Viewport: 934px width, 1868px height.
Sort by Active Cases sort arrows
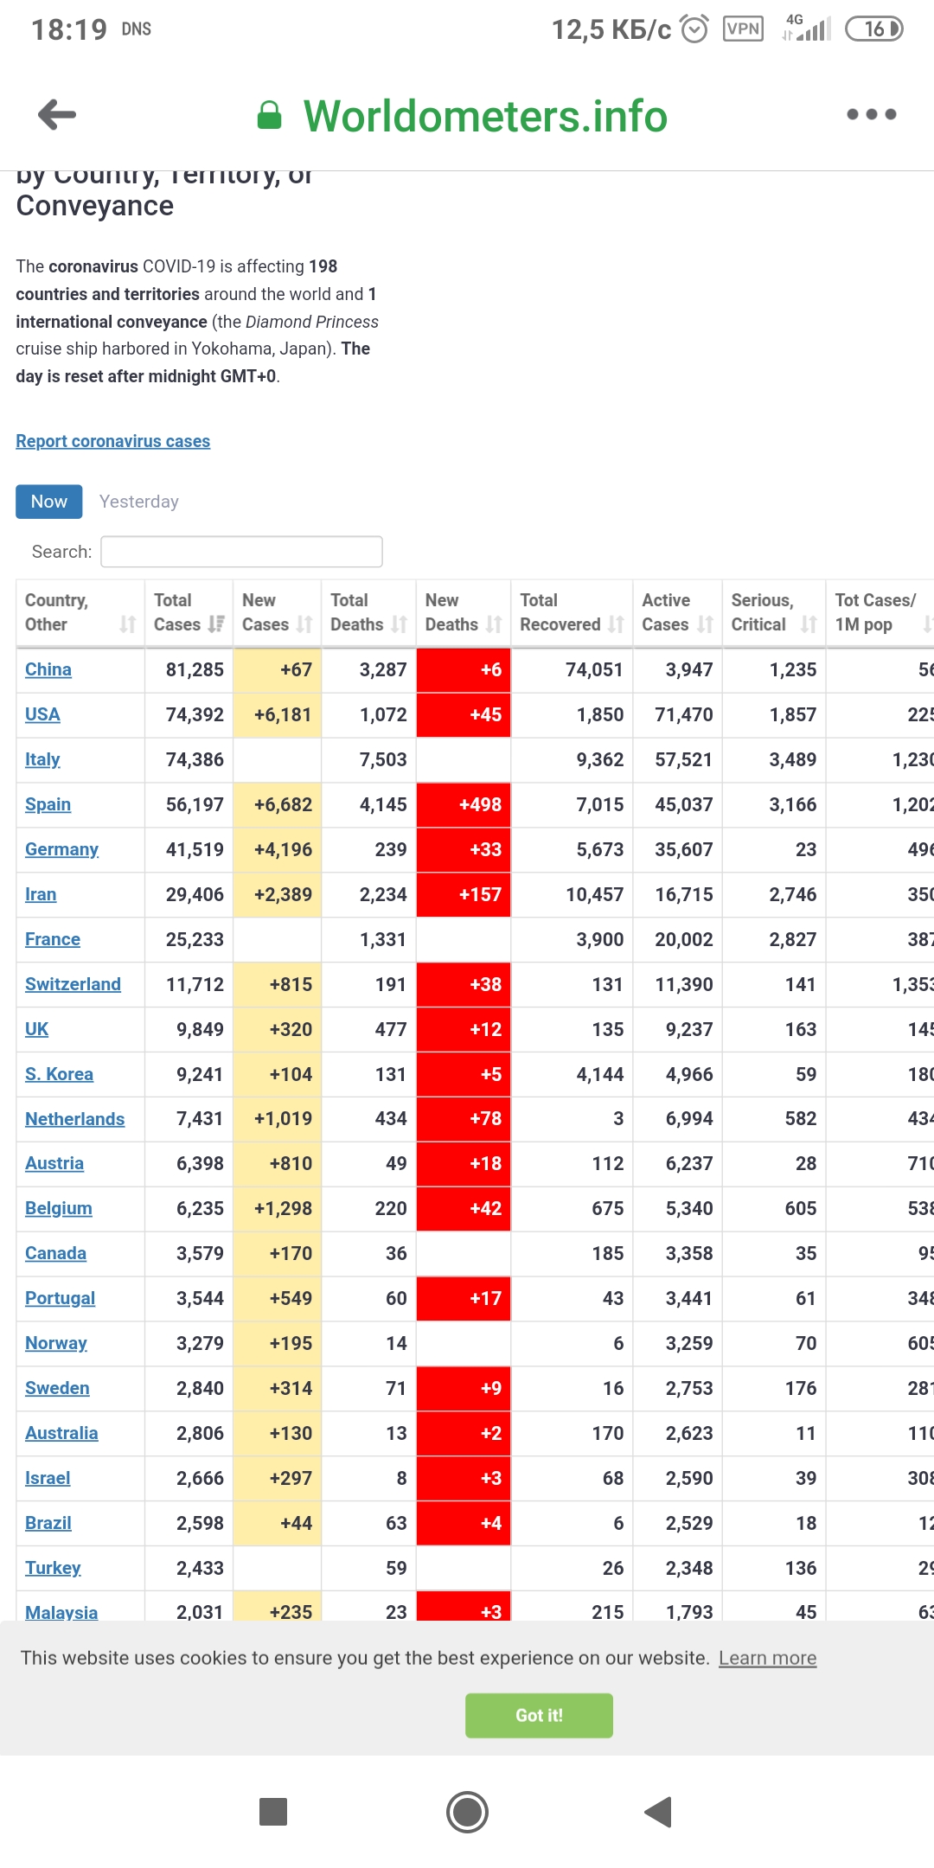click(706, 624)
